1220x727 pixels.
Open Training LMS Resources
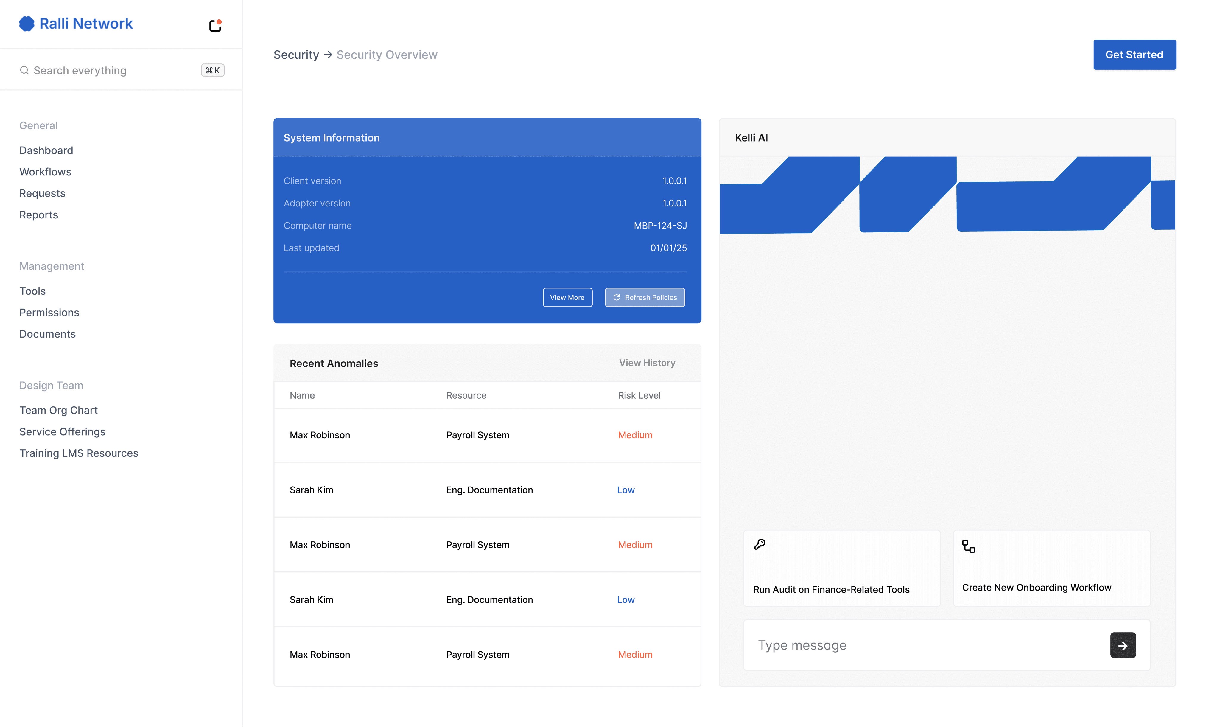point(79,453)
